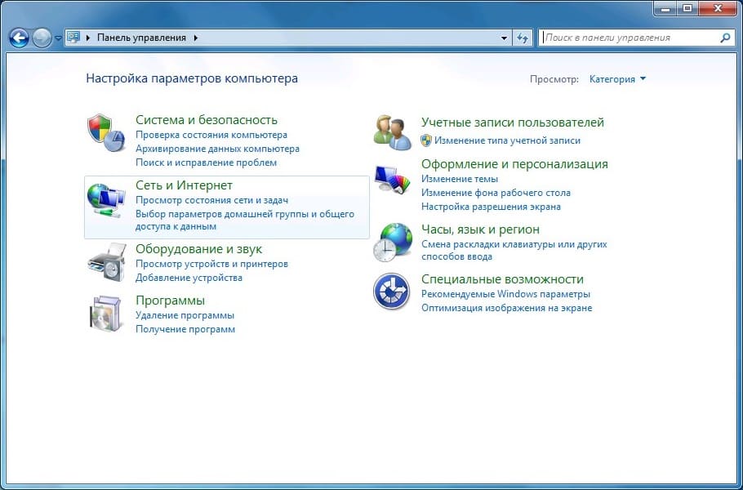The height and width of the screenshot is (490, 743).
Task: Open Оформление и персонализация heading
Action: [514, 164]
